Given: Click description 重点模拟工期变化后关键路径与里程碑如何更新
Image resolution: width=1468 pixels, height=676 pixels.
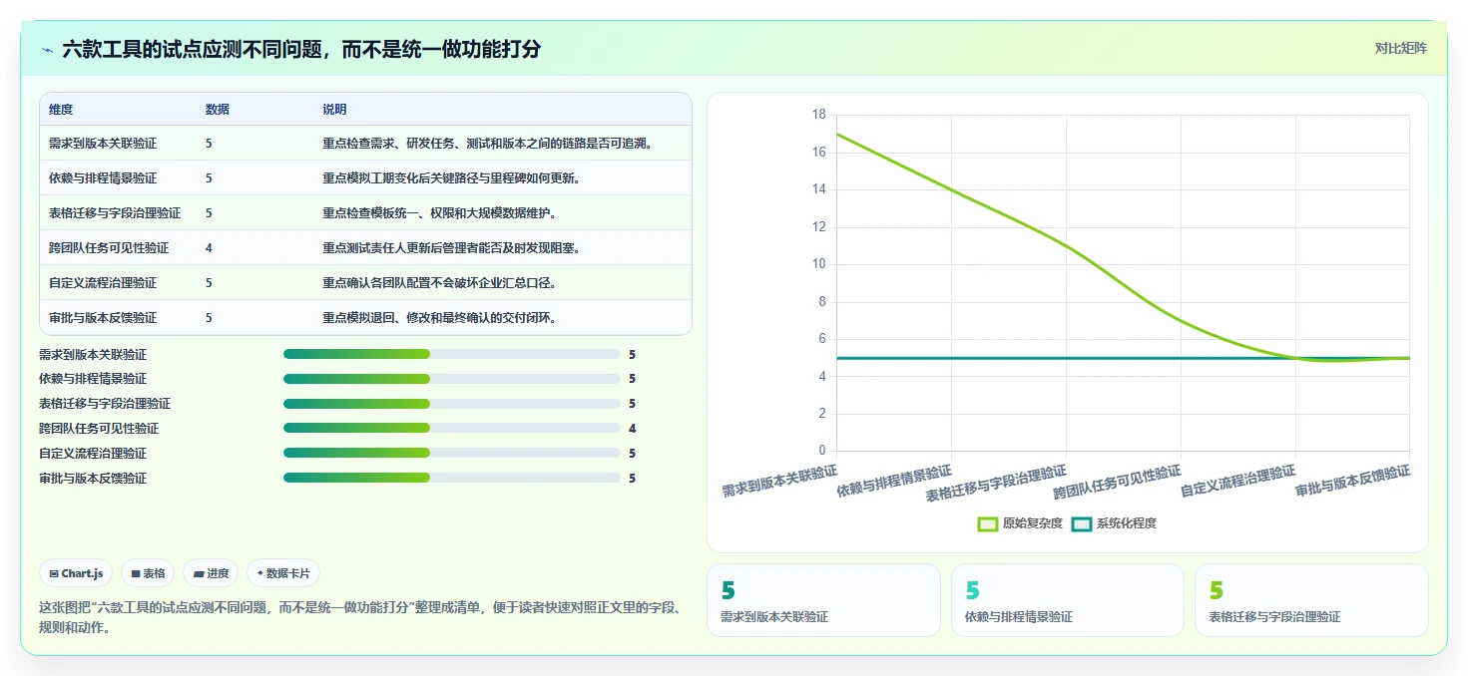Looking at the screenshot, I should 451,178.
